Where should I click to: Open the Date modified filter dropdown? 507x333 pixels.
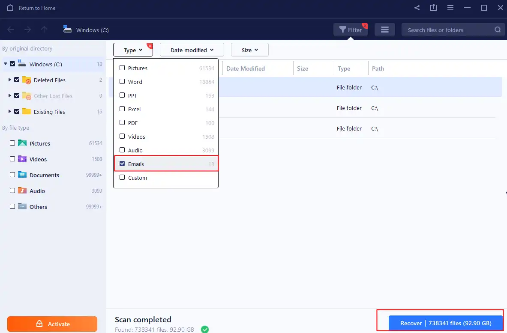click(x=192, y=50)
